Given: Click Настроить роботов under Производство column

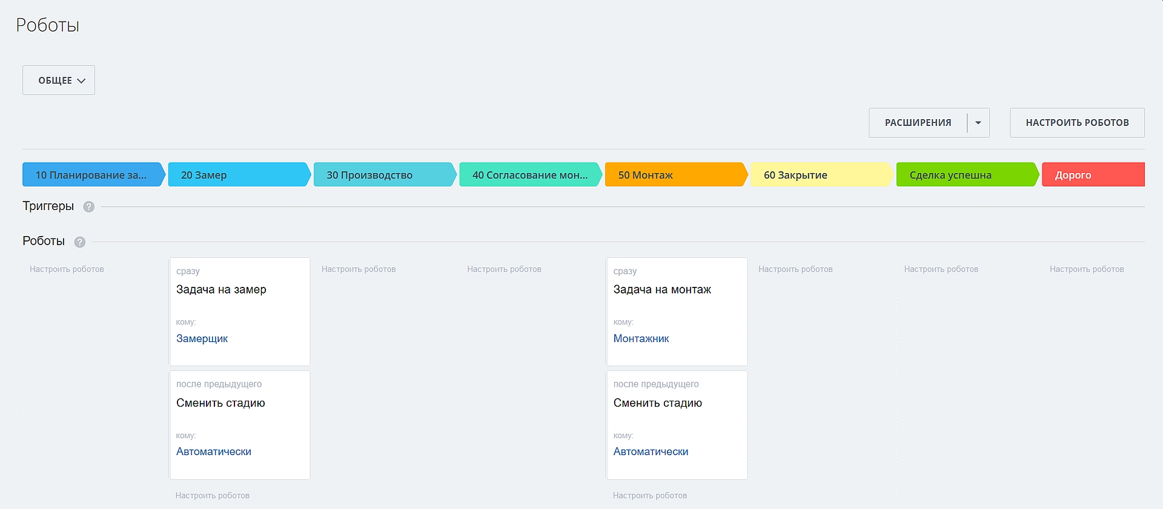Looking at the screenshot, I should (x=359, y=269).
